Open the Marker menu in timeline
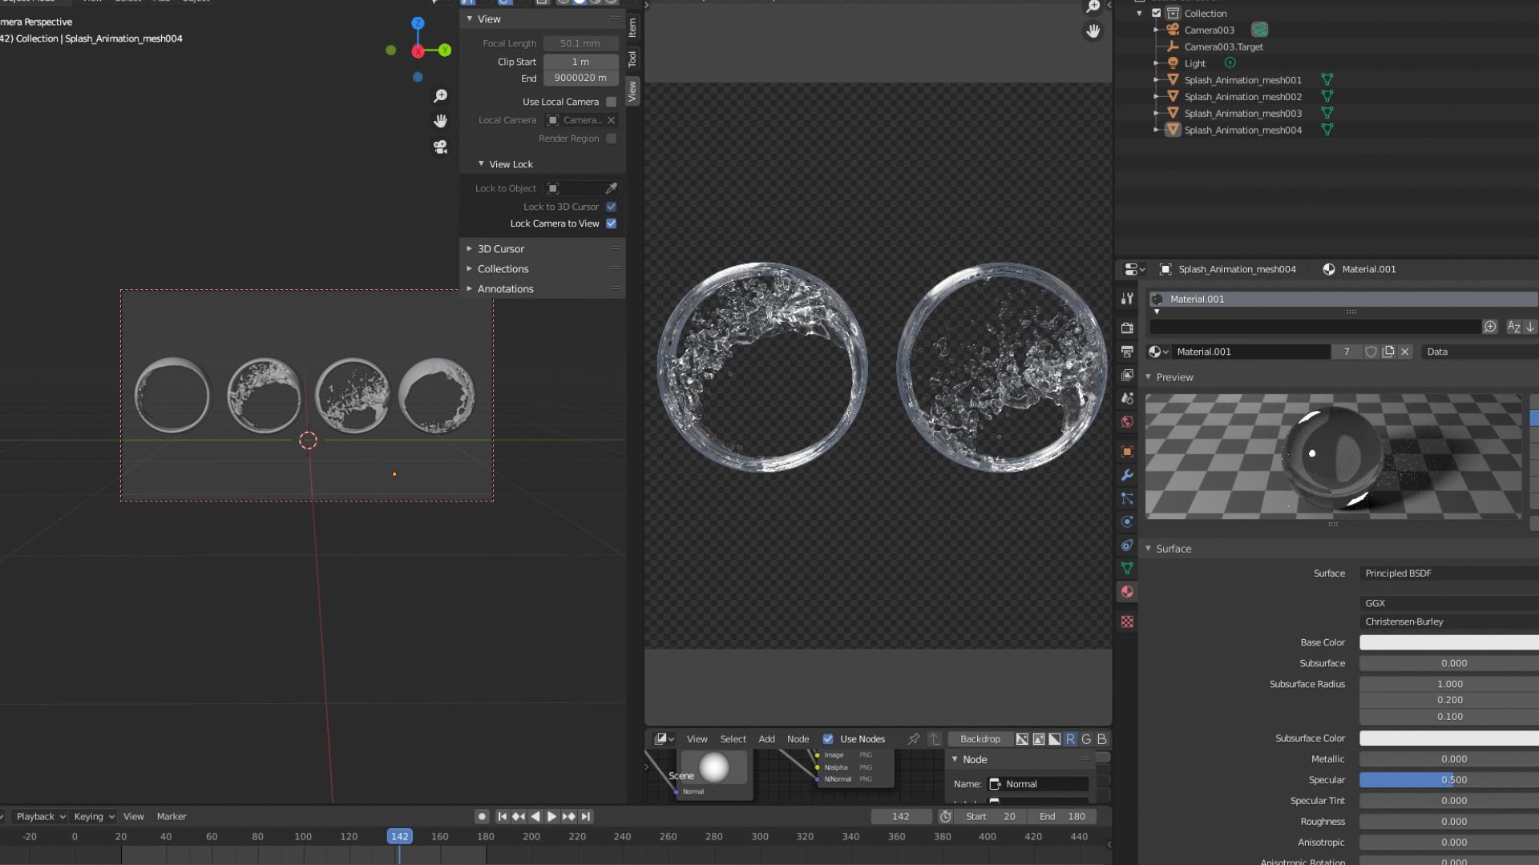The height and width of the screenshot is (865, 1539). [x=172, y=816]
